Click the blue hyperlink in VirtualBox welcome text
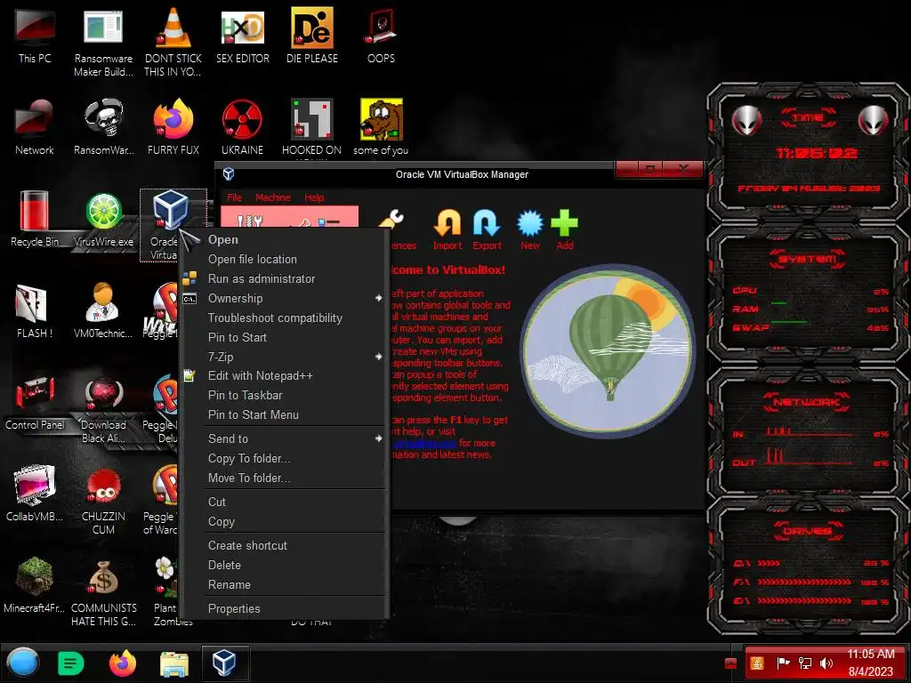 [x=424, y=444]
